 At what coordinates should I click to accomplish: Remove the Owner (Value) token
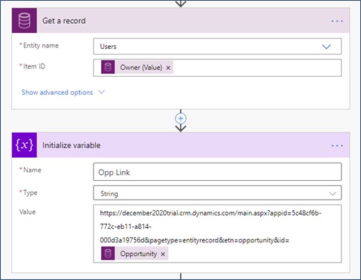[x=168, y=68]
